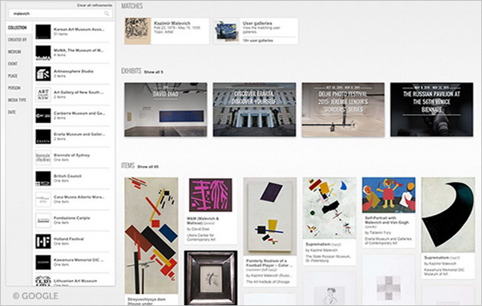This screenshot has height=306, width=482.
Task: Click the Starry Night gallery thumbnail
Action: coord(227,31)
